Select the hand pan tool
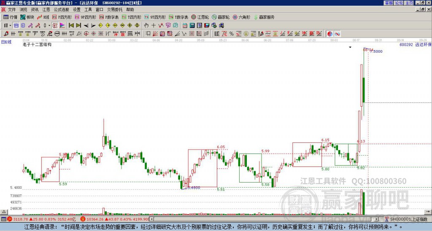The width and height of the screenshot is (432, 231). click(146, 25)
